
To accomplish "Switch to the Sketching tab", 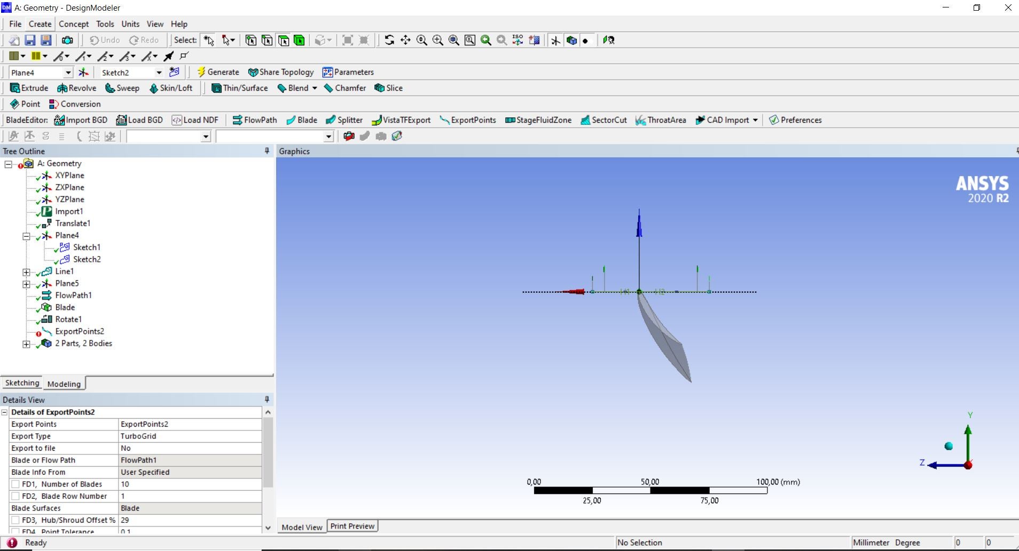I will point(22,383).
